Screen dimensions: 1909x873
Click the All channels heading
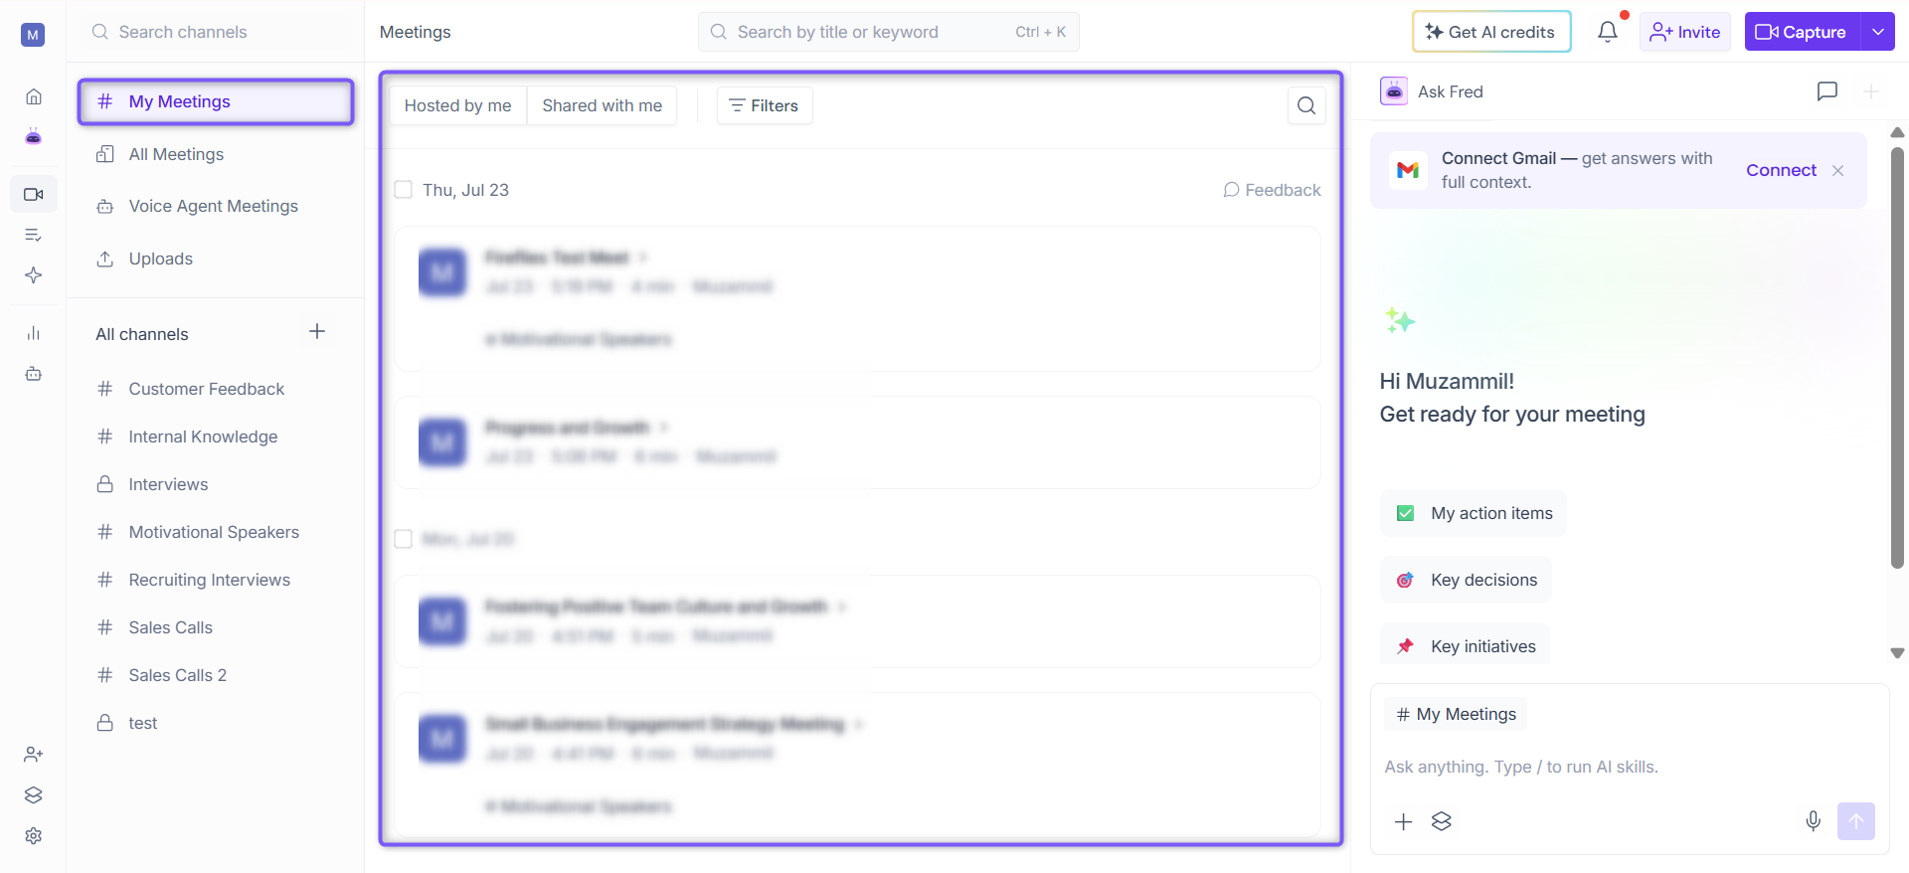tap(142, 334)
